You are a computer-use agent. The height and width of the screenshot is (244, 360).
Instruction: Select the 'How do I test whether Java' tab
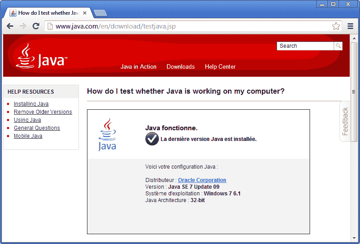[48, 13]
